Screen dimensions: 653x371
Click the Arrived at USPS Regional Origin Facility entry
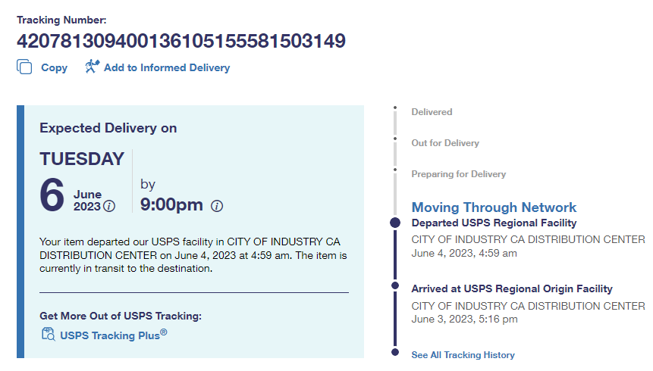pos(512,288)
